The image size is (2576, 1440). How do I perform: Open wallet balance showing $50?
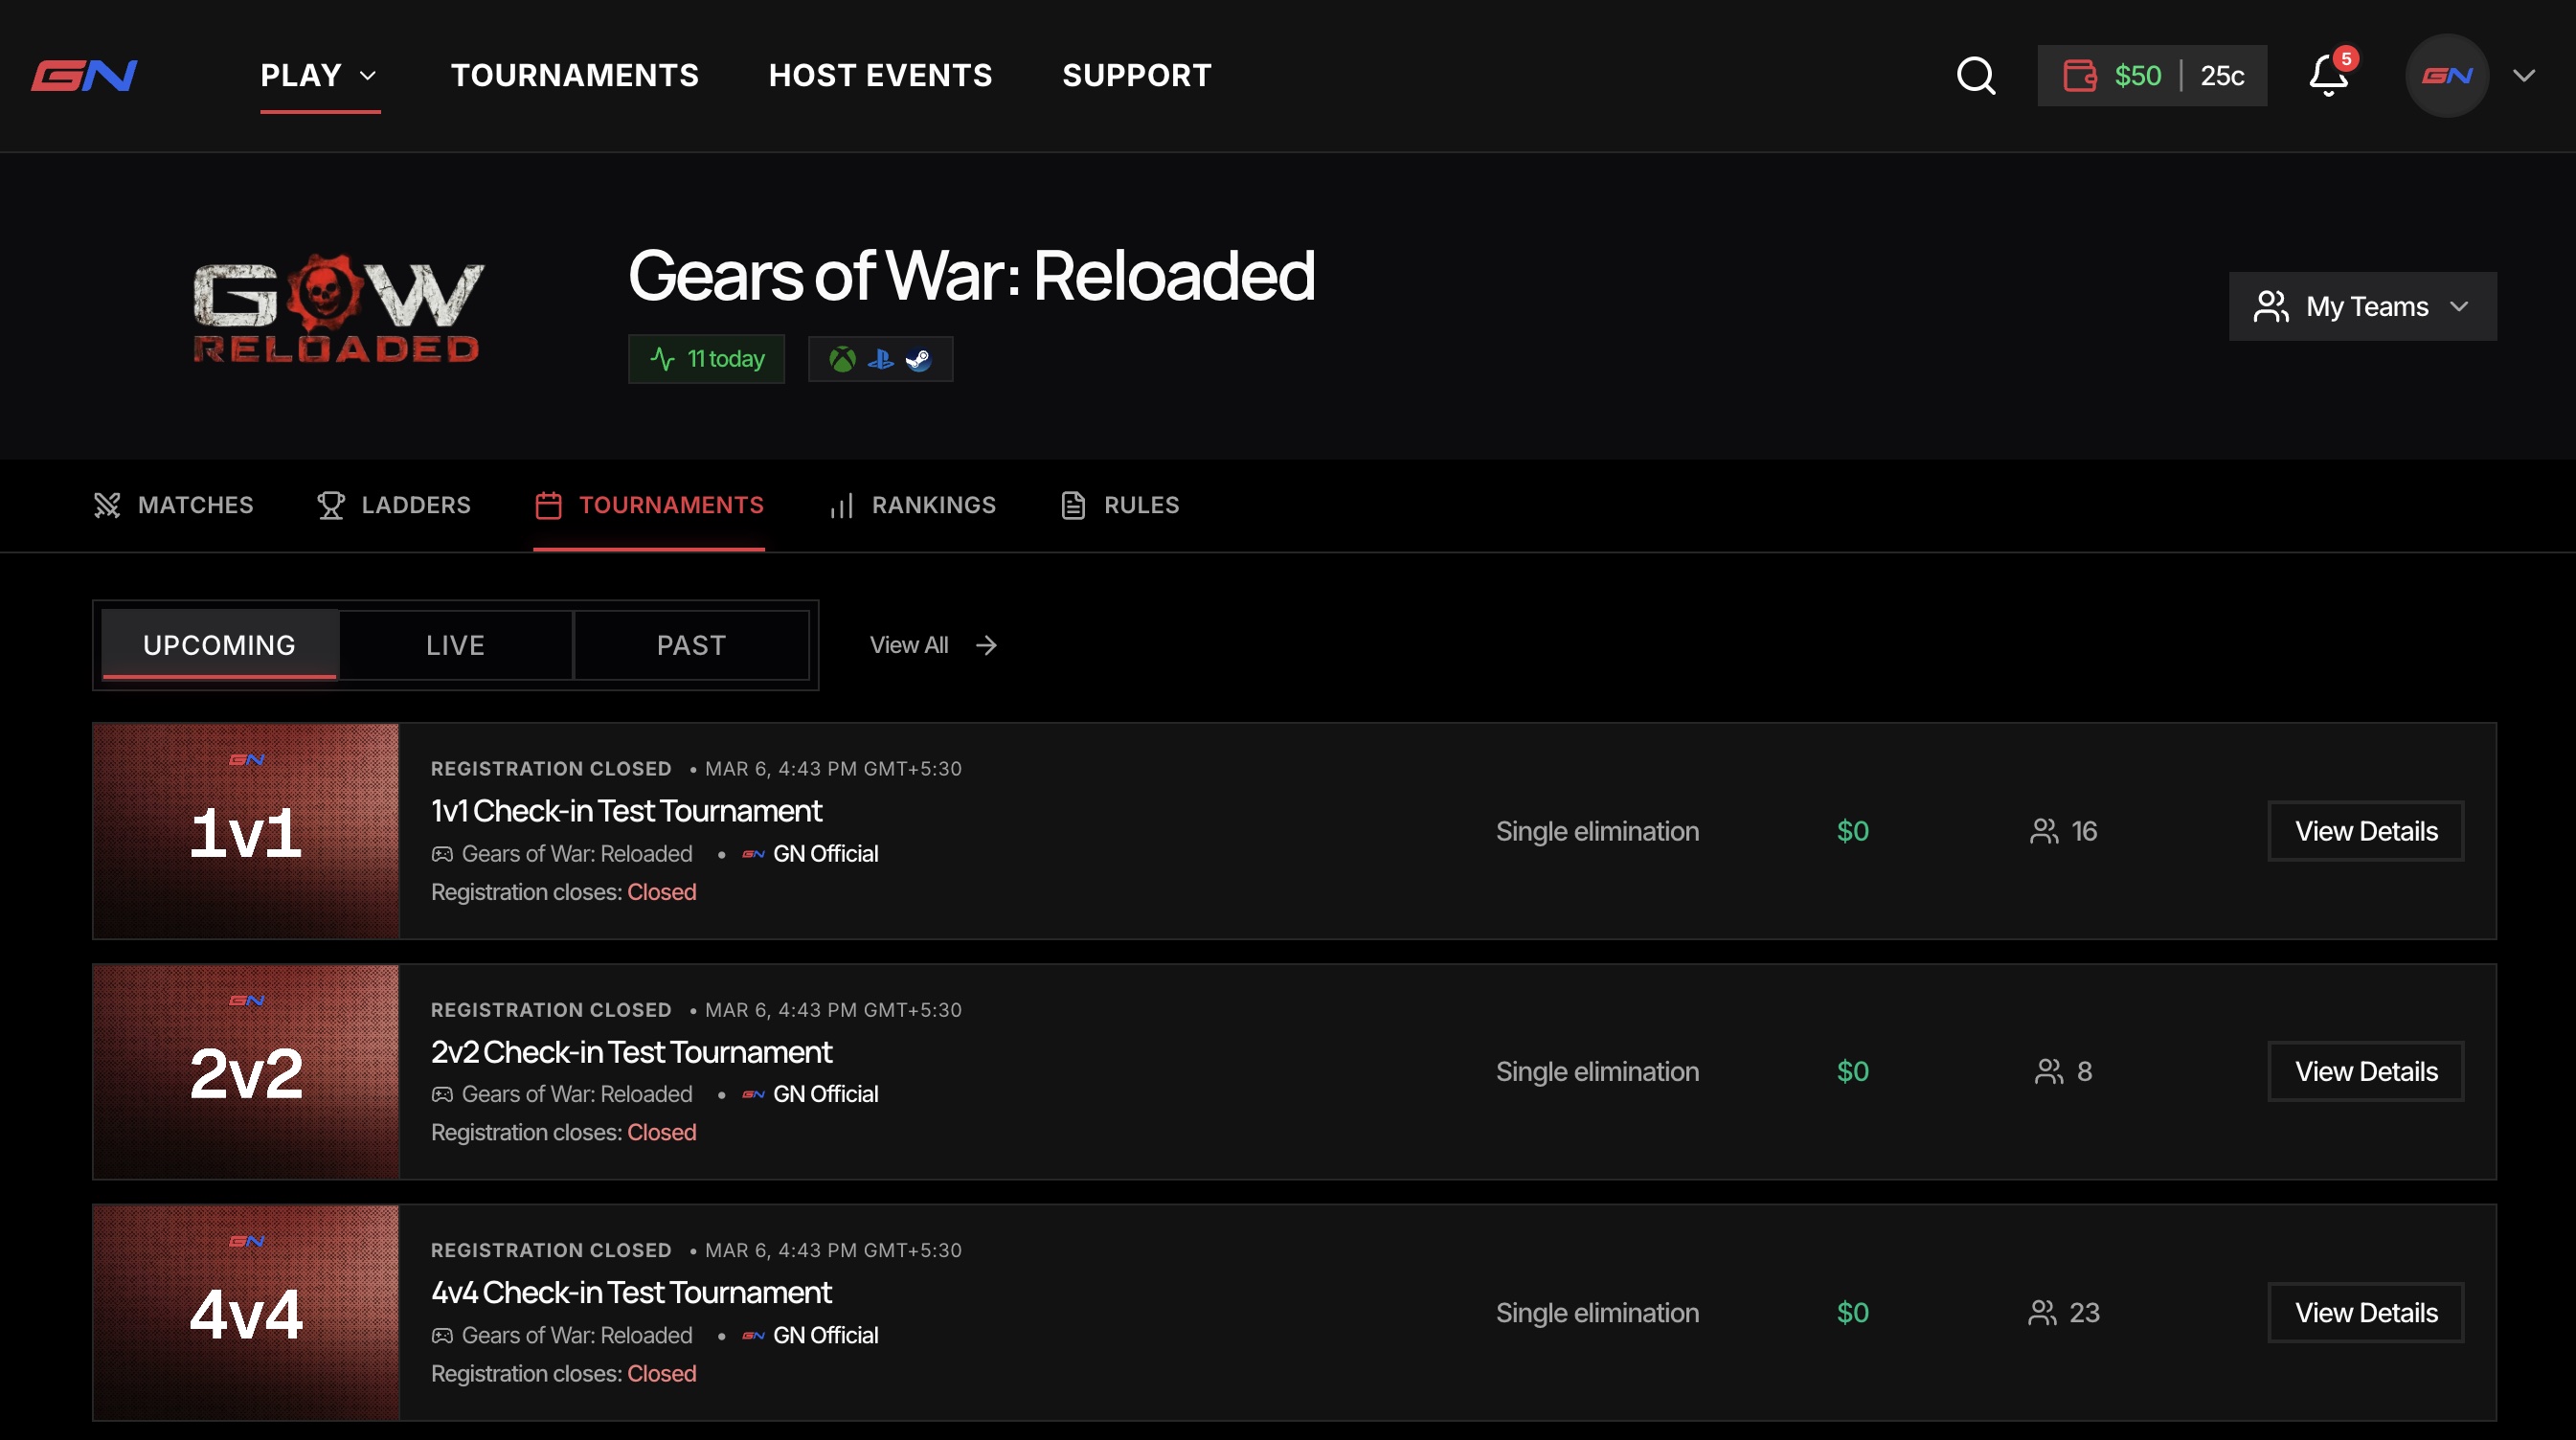tap(2152, 76)
